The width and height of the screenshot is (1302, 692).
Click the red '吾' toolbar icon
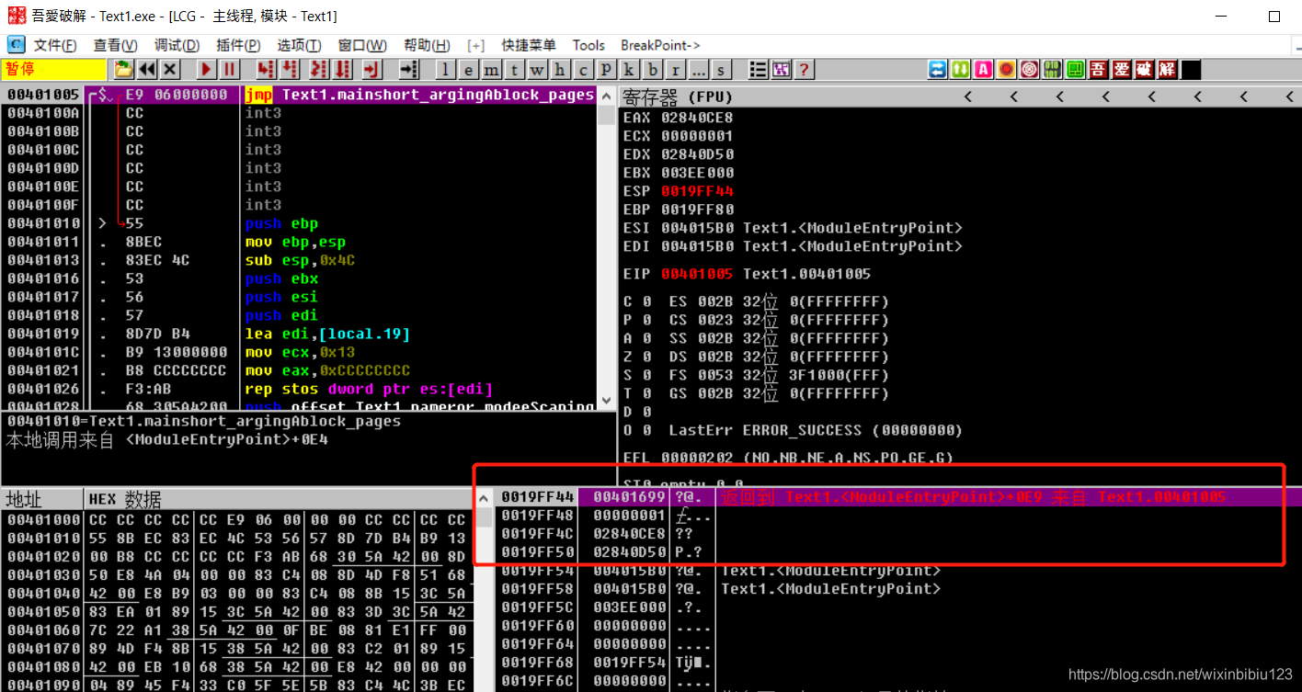[1098, 70]
